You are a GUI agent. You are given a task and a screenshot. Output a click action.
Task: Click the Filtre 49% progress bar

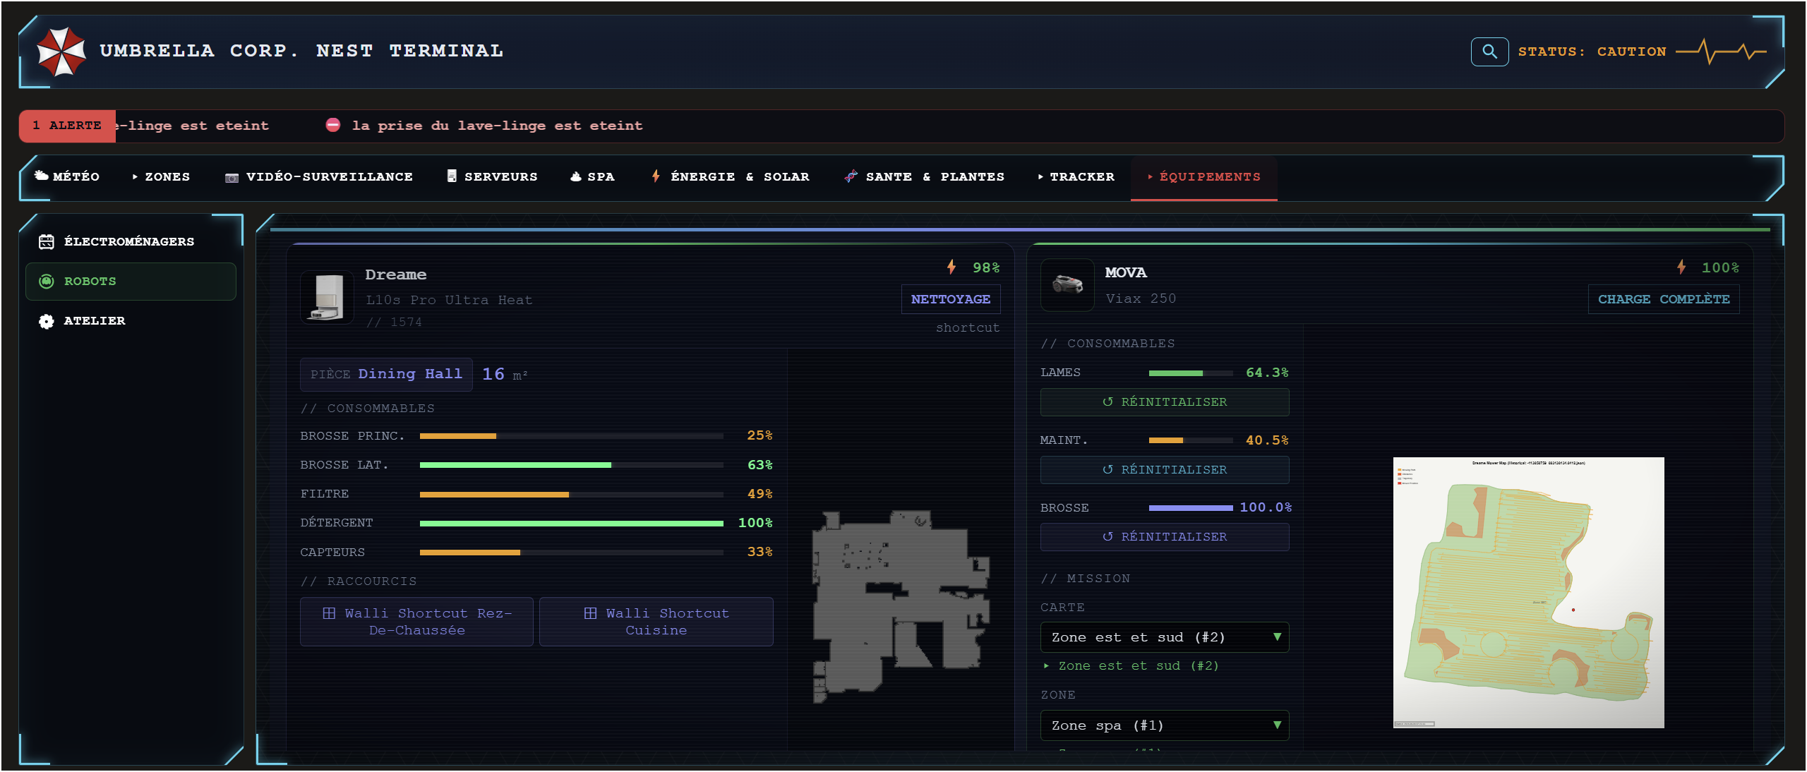click(571, 494)
